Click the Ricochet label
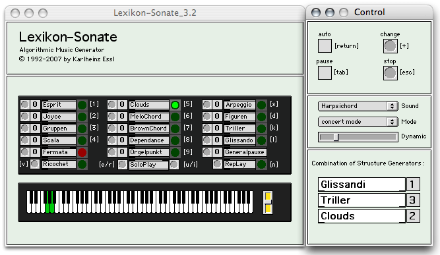 coord(59,164)
